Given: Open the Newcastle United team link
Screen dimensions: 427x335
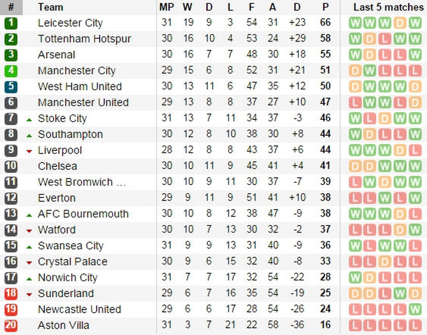Looking at the screenshot, I should coord(79,309).
